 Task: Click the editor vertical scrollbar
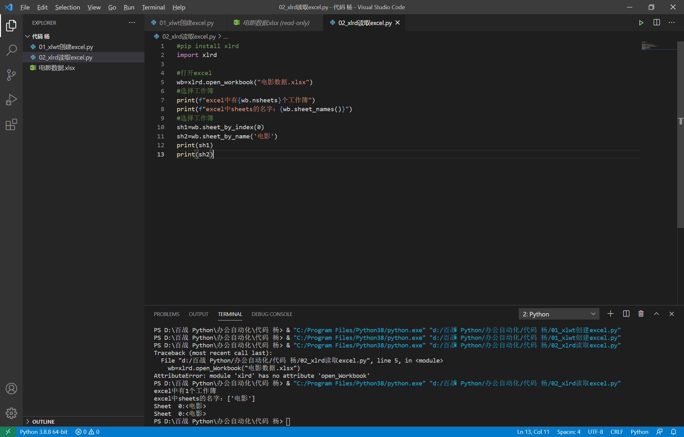681,135
